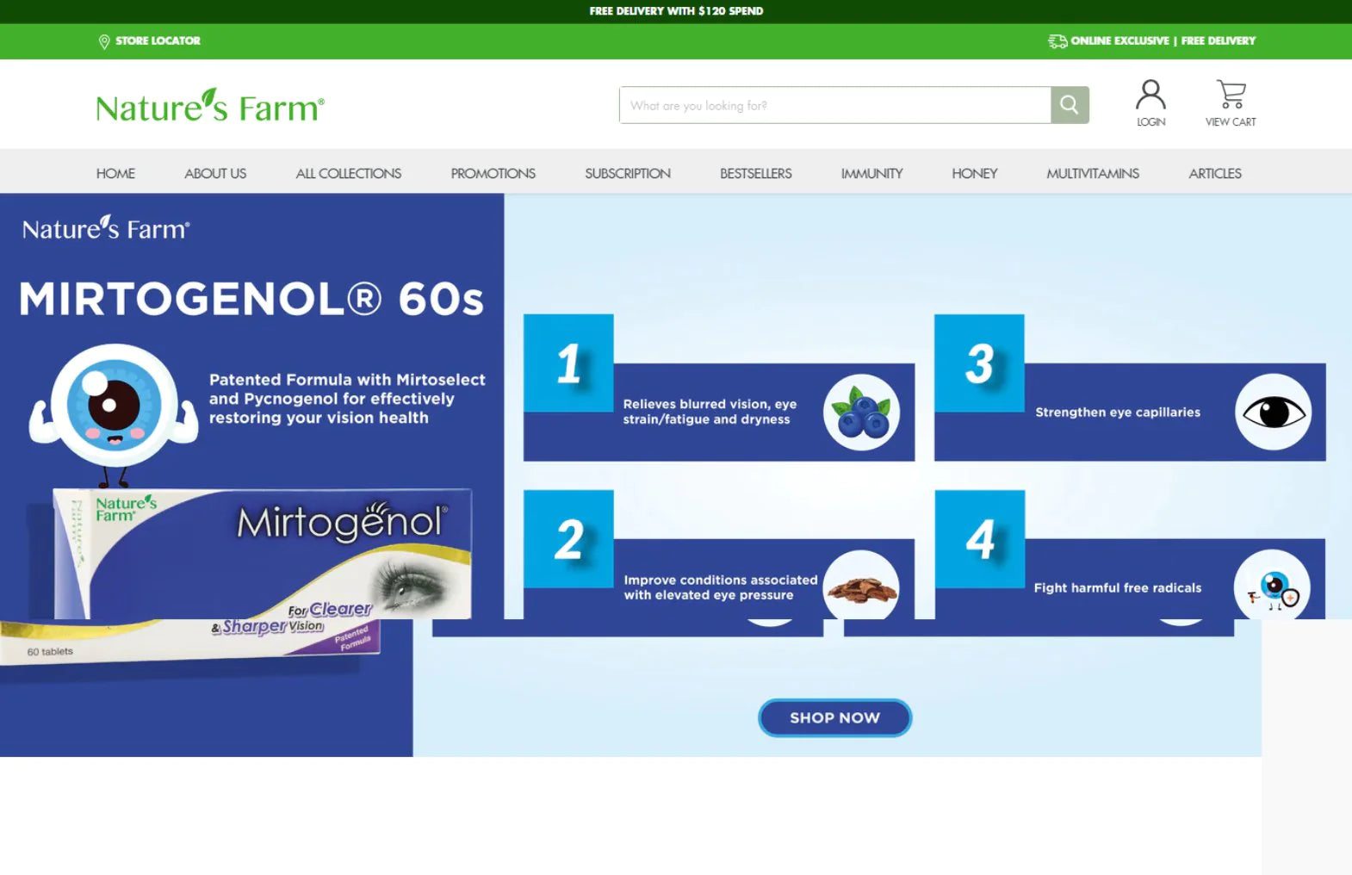
Task: Click 'Relieves blurred vision' benefit text
Action: click(x=710, y=412)
